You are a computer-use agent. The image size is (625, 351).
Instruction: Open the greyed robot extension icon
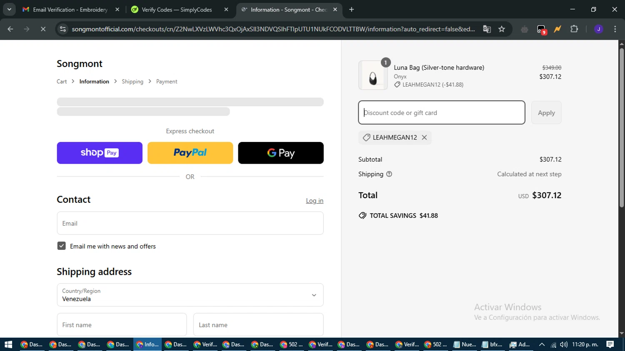pyautogui.click(x=525, y=29)
